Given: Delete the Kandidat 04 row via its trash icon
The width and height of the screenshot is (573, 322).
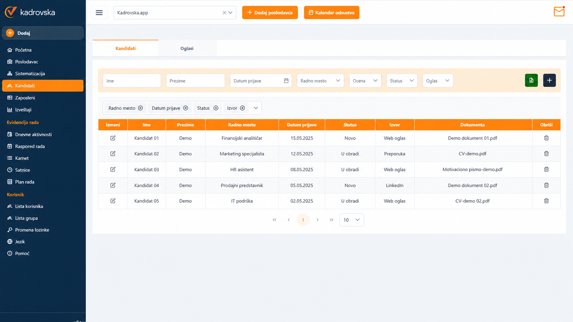Looking at the screenshot, I should tap(546, 185).
